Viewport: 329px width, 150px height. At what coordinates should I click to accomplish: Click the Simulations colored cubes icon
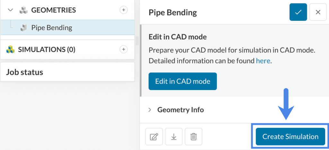[11, 49]
